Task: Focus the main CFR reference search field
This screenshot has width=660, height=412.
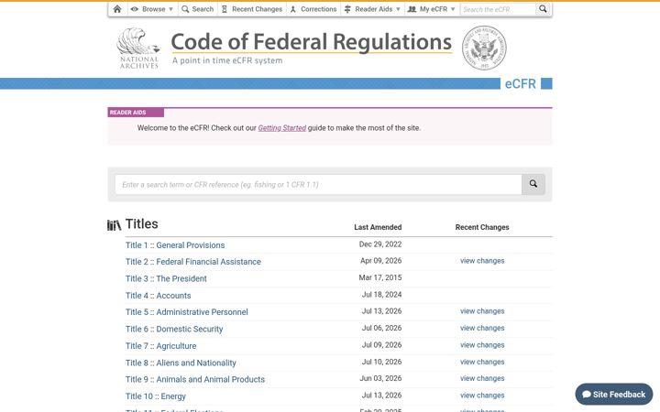Action: (318, 185)
